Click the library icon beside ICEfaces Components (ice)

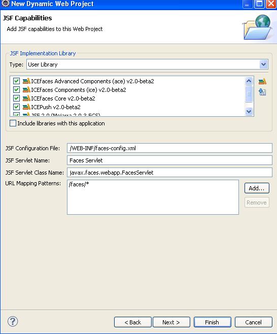pyautogui.click(x=26, y=89)
